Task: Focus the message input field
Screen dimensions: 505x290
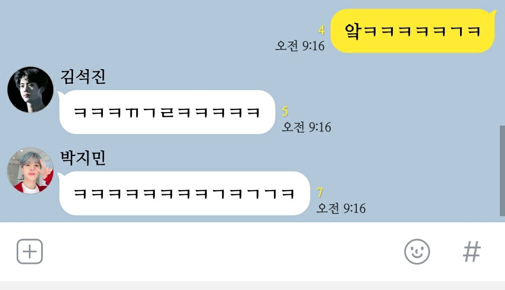Action: coord(222,251)
